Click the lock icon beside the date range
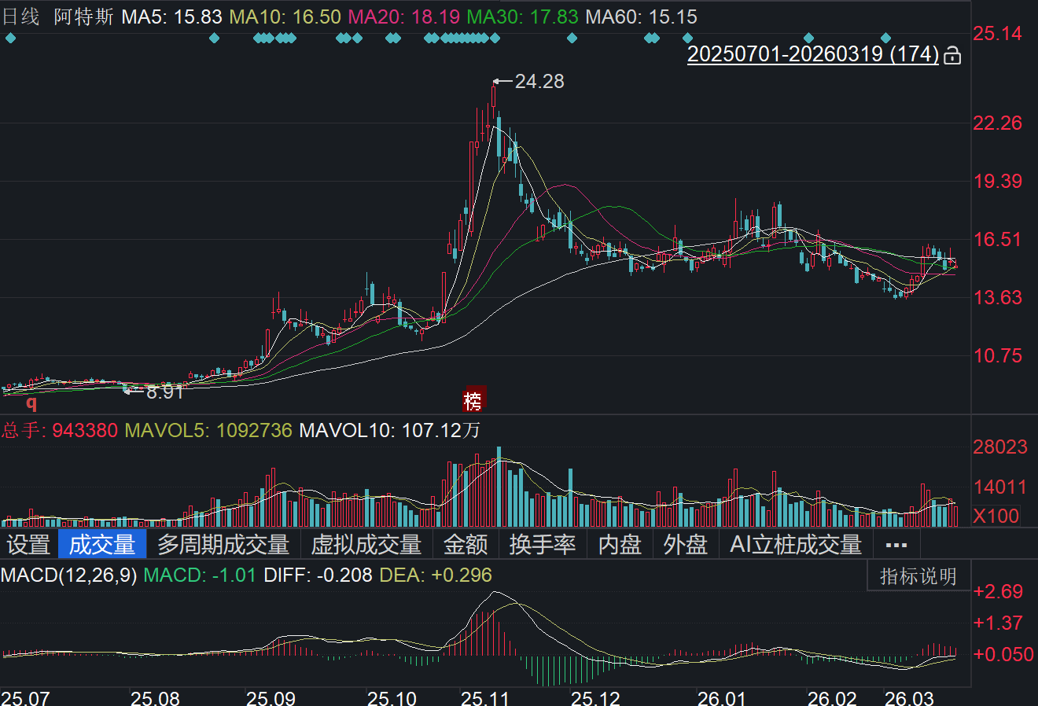This screenshot has width=1038, height=706. (x=952, y=55)
